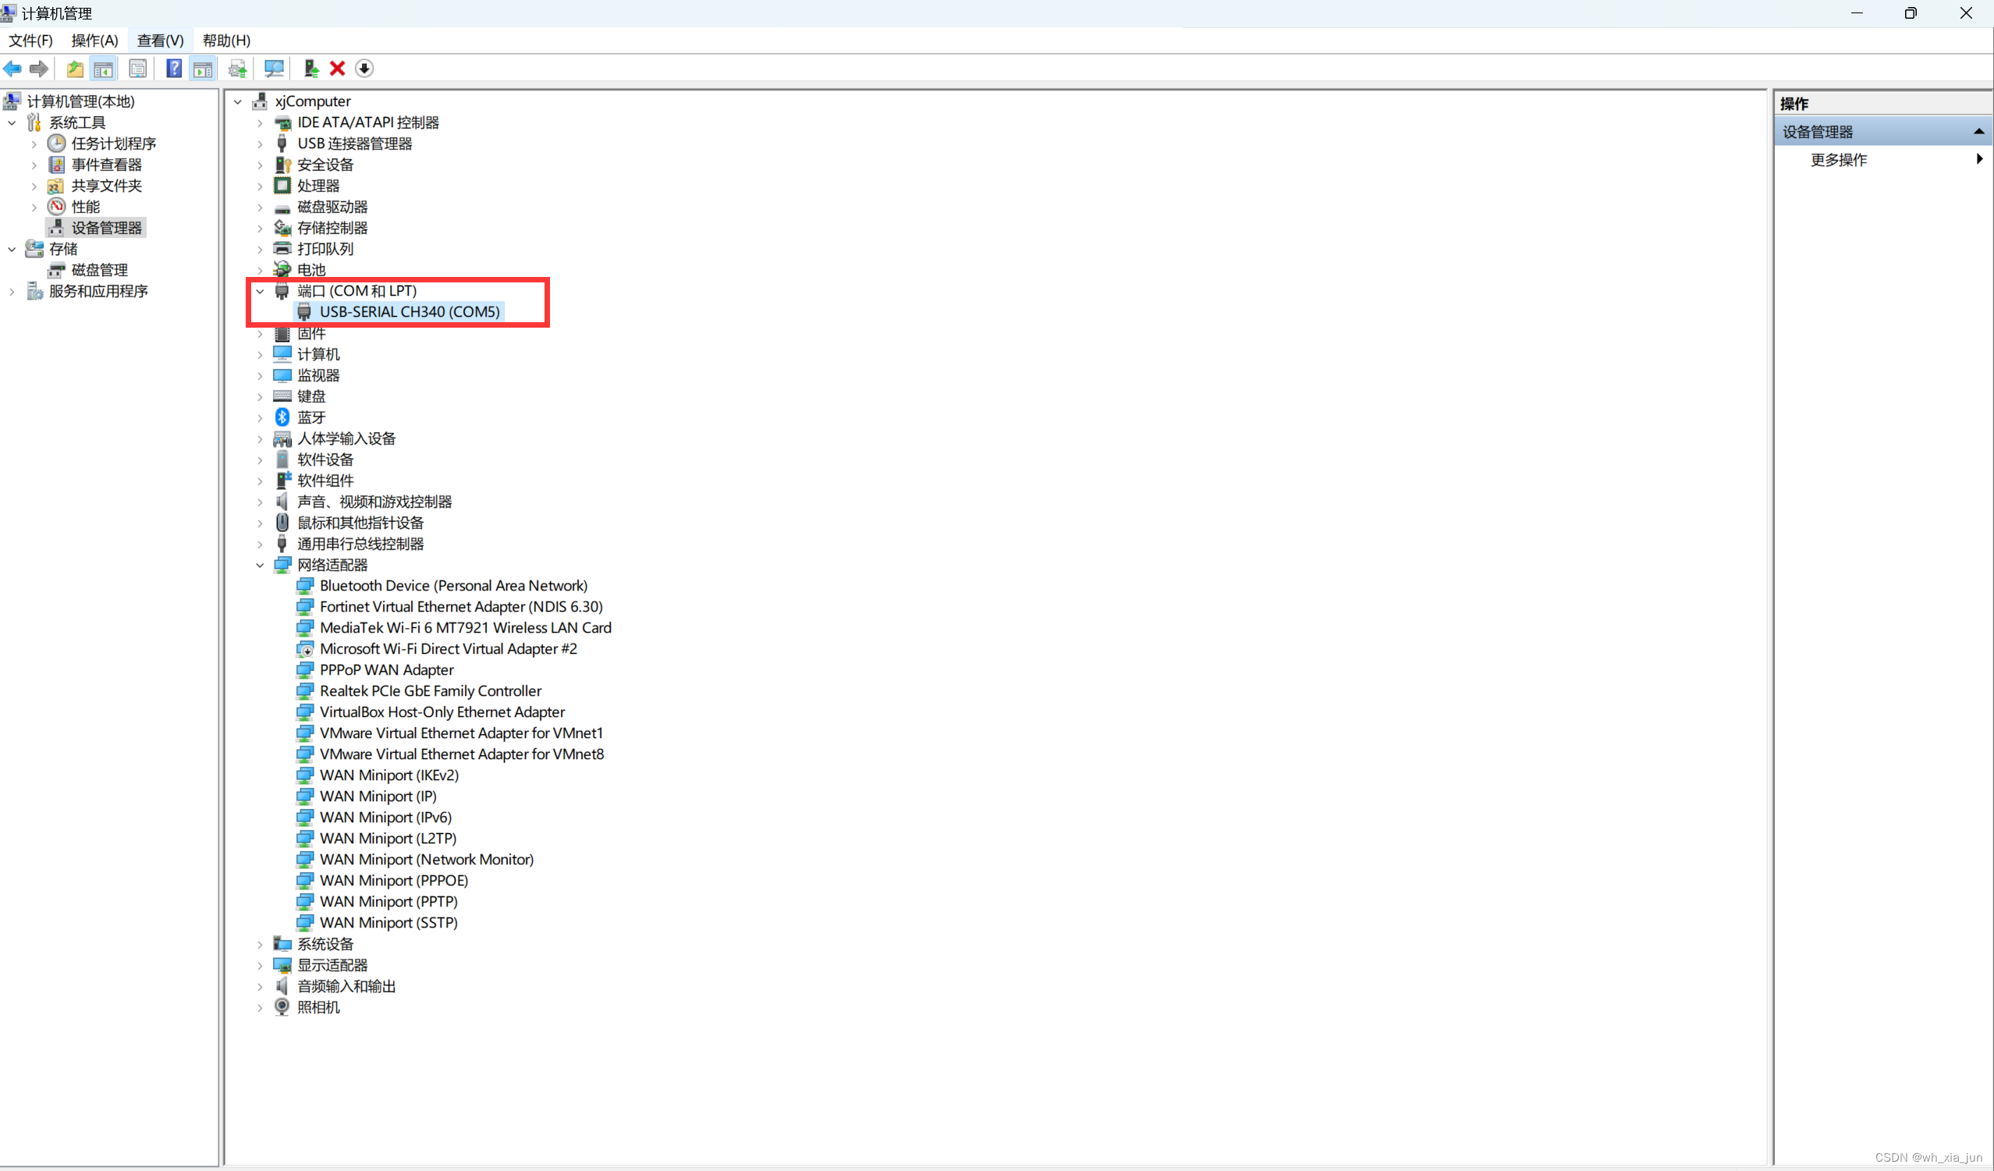Select Realtek PCIe GbE Family Controller

(431, 690)
